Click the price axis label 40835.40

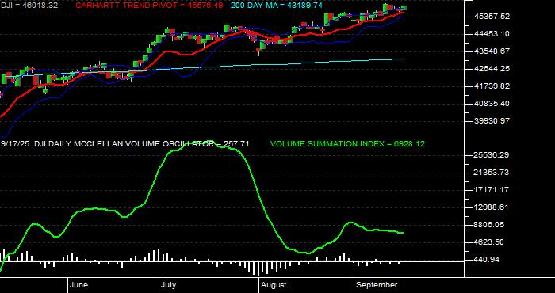pyautogui.click(x=492, y=104)
